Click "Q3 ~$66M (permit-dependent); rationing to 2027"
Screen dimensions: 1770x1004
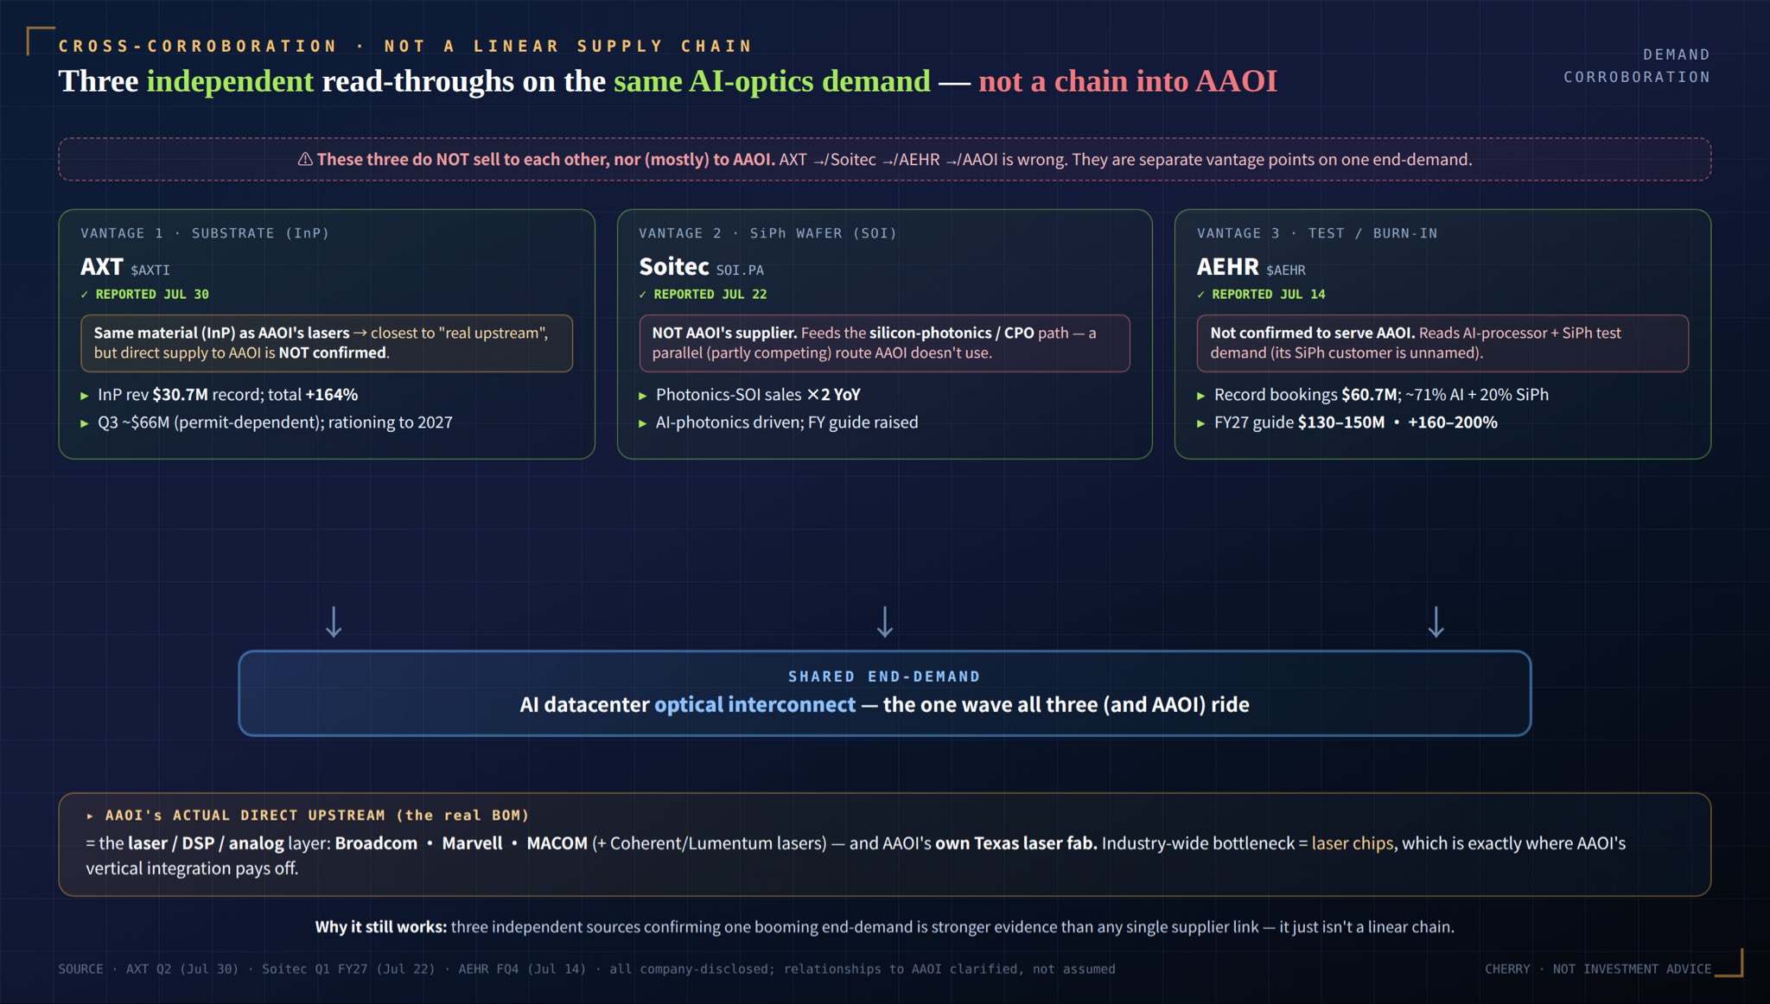(275, 423)
